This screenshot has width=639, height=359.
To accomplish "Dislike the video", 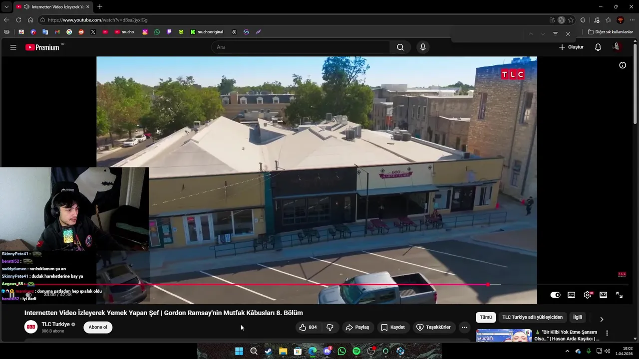I will [x=330, y=327].
